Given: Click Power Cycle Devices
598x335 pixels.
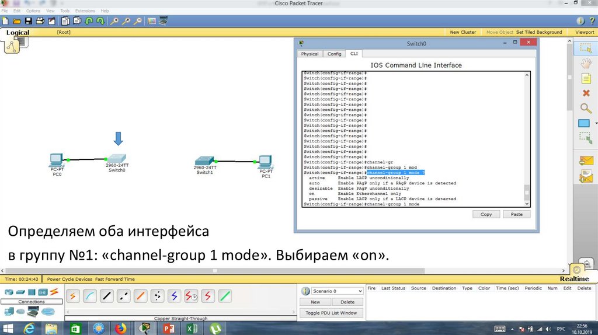Looking at the screenshot, I should [x=69, y=279].
